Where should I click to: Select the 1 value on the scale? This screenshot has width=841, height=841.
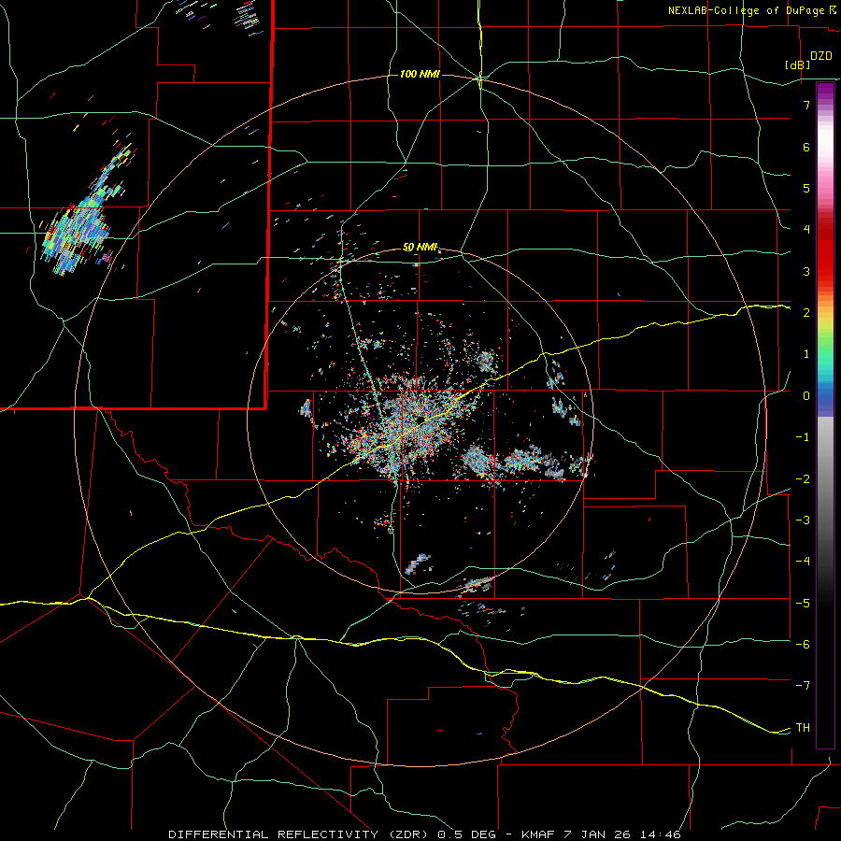click(806, 354)
